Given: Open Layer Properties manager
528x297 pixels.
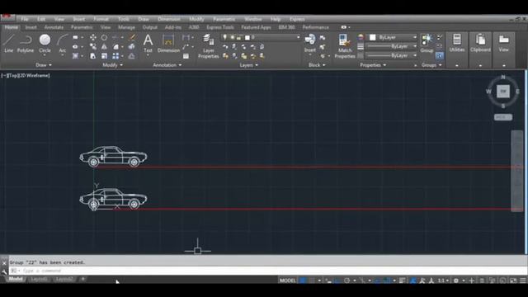Looking at the screenshot, I should 209,46.
